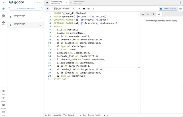183x117 pixels.
Task: Open the AI sparkle tab in assistant panel
Action: tap(164, 14)
